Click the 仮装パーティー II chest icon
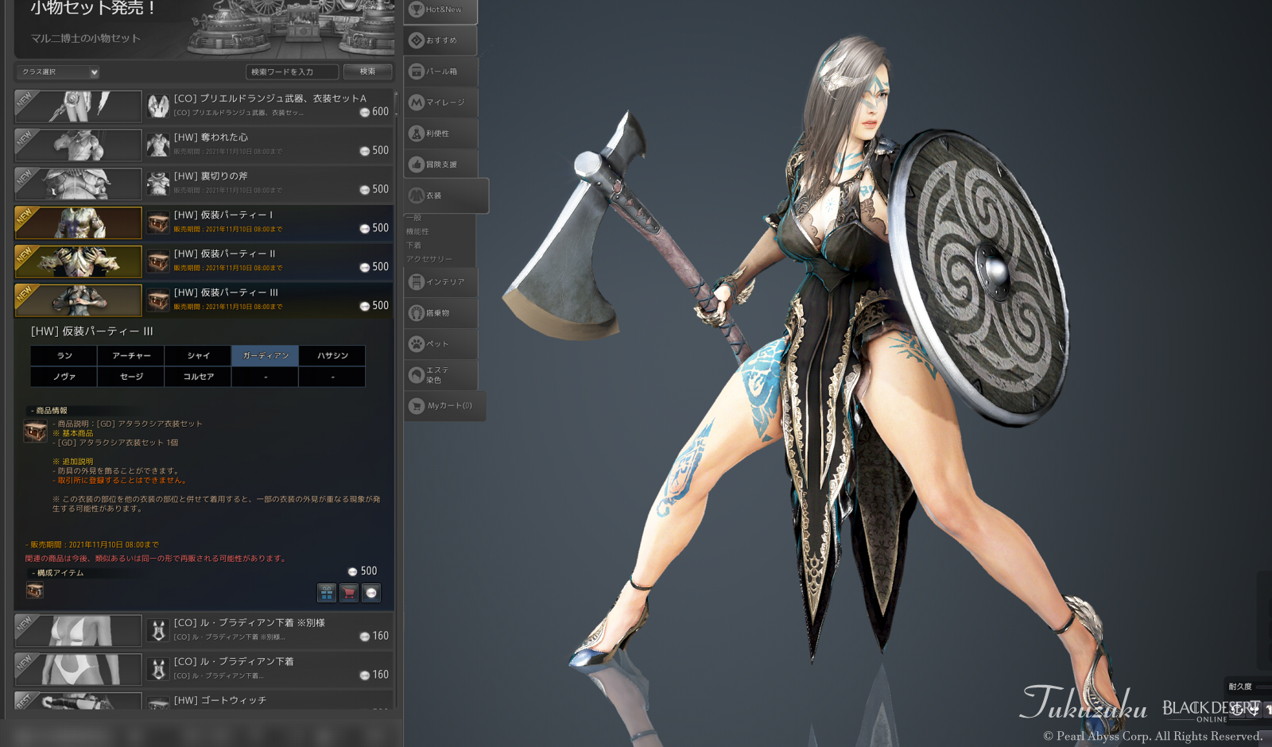 point(158,261)
